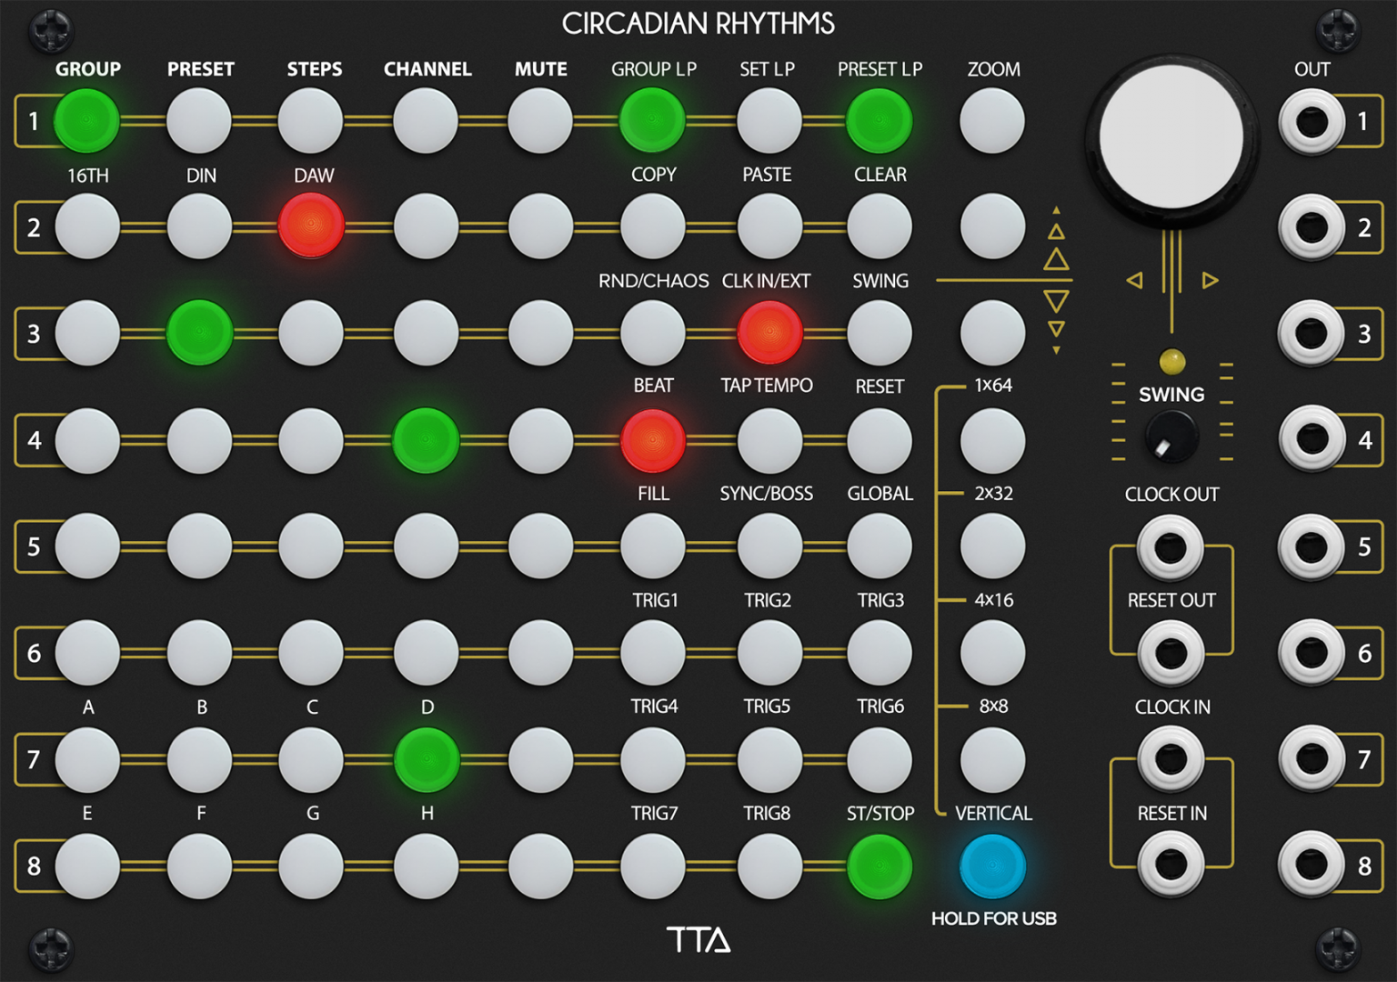Viewport: 1397px width, 982px height.
Task: Activate the ZOOM function button
Action: click(993, 121)
